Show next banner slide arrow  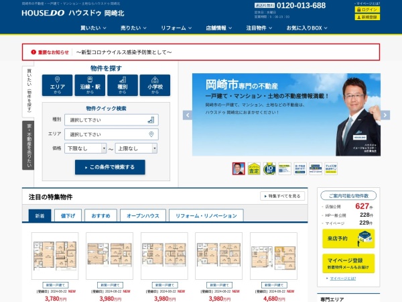(x=385, y=115)
